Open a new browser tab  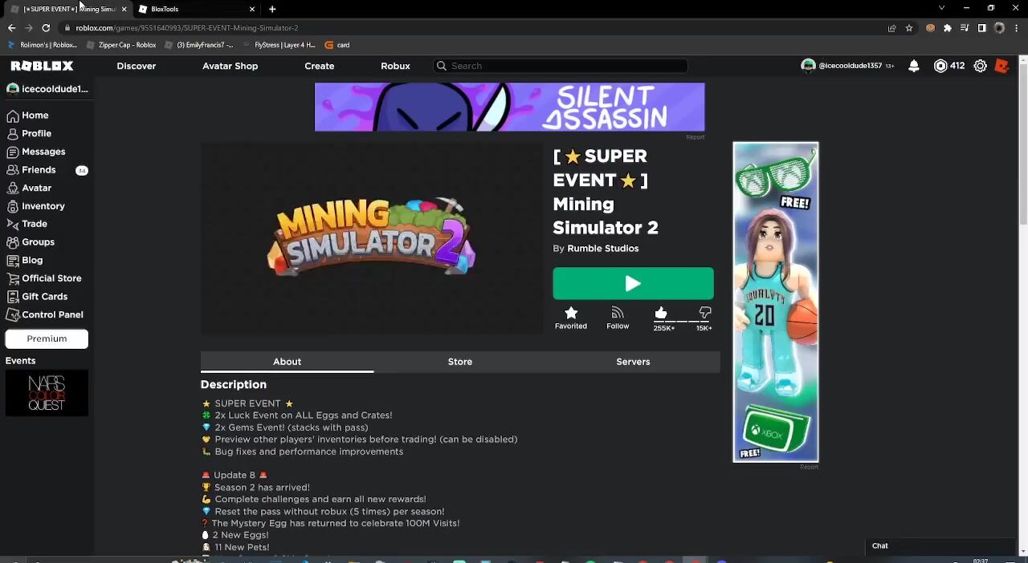[272, 9]
